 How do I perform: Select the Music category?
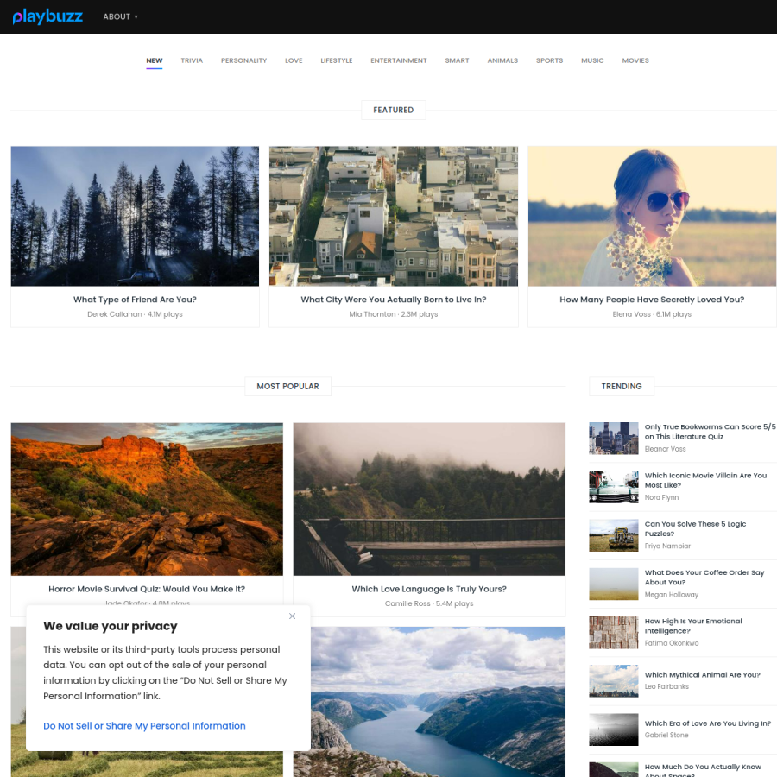pyautogui.click(x=592, y=60)
